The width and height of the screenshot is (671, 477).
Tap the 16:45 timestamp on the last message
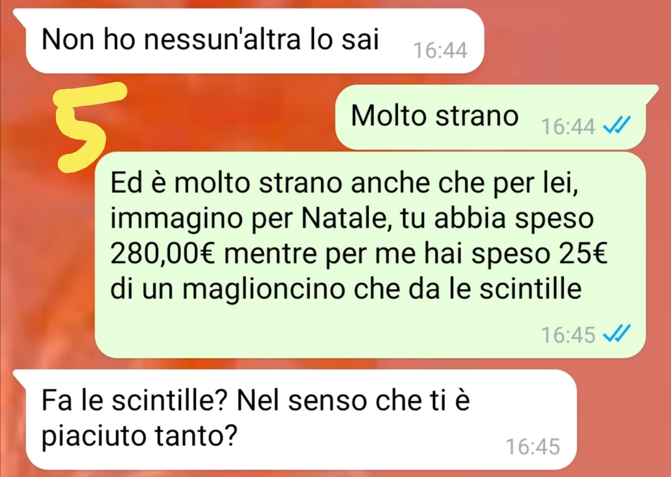[x=533, y=447]
